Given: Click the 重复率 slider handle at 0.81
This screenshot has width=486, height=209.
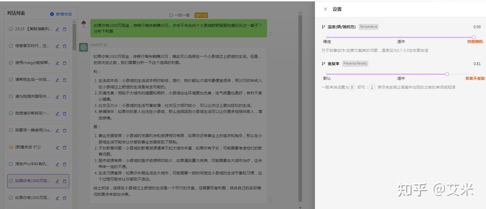Looking at the screenshot, I should click(x=447, y=74).
